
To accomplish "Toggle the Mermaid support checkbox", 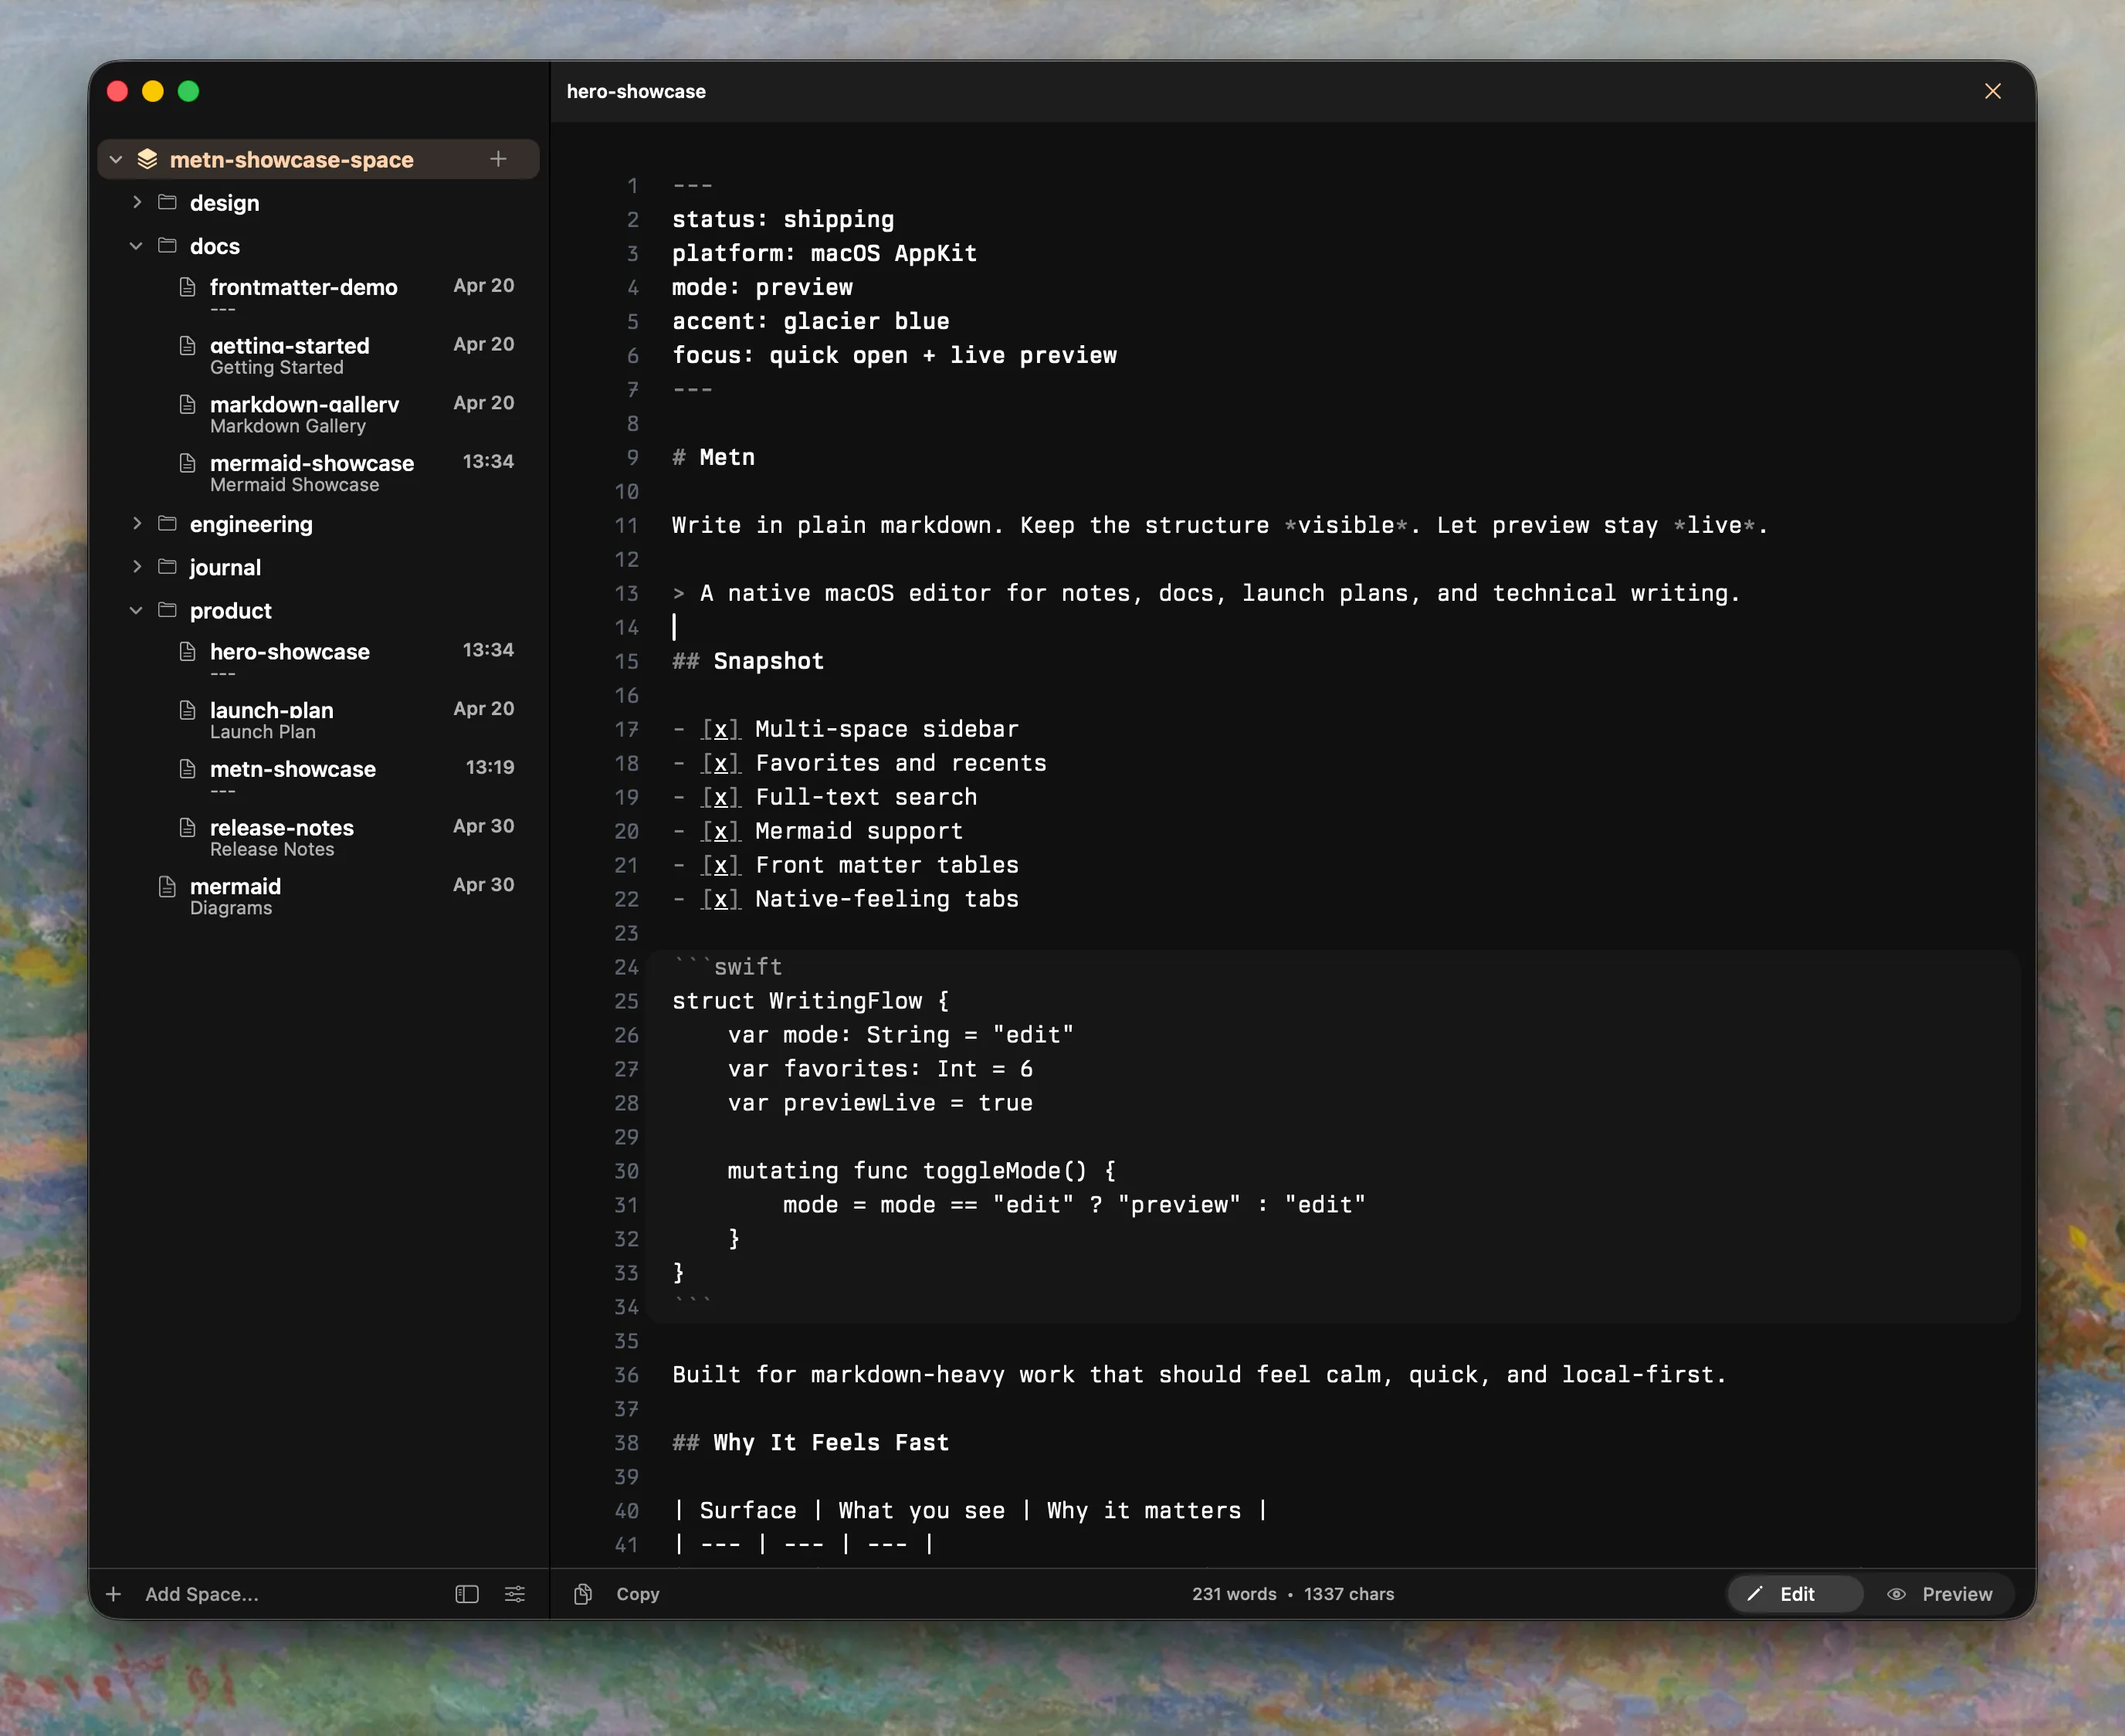I will click(x=720, y=831).
